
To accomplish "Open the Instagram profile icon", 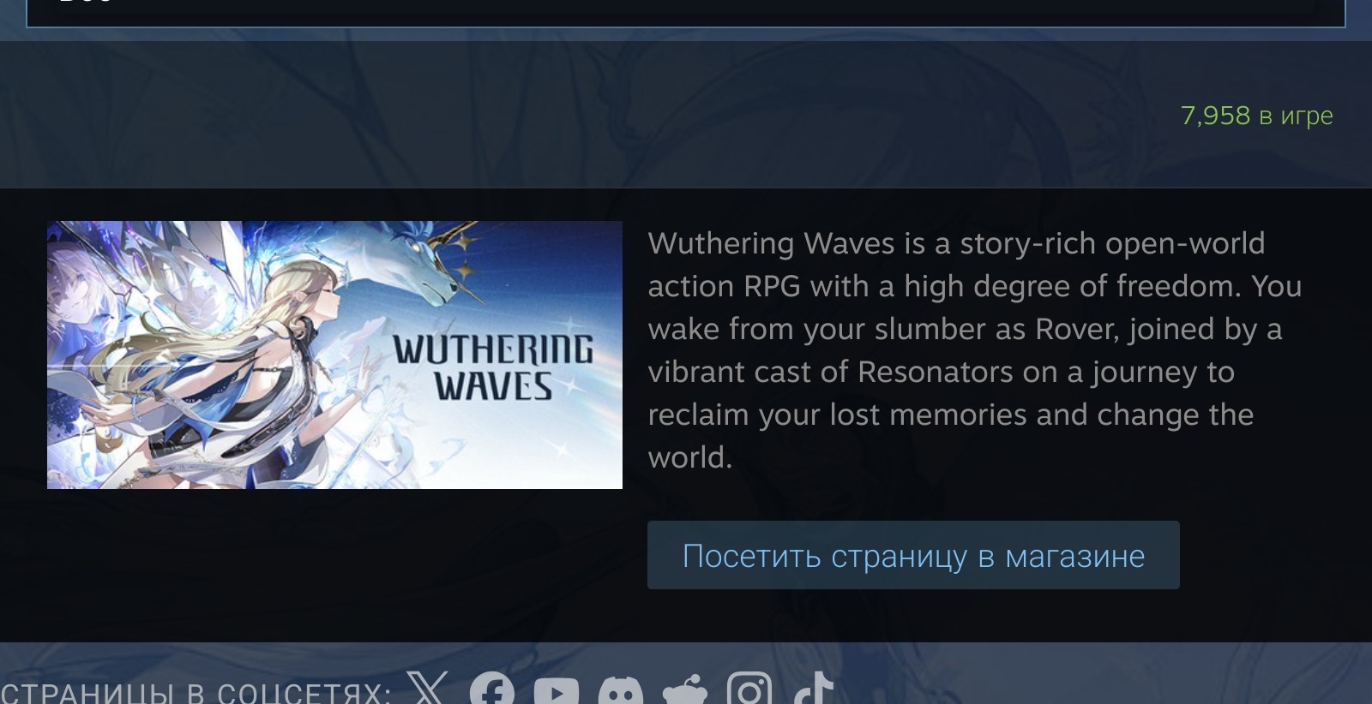I will click(x=749, y=689).
